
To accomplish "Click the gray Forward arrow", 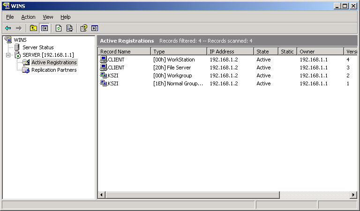I will click(19, 28).
